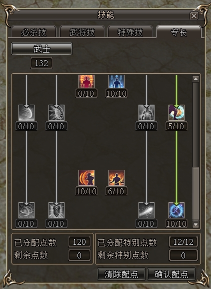Image resolution: width=211 pixels, height=289 pixels.
Task: Click the 清除配点 button
Action: pyautogui.click(x=121, y=274)
